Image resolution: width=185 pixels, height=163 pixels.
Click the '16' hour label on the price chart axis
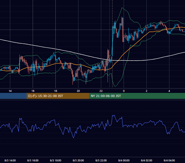tap(33, 91)
